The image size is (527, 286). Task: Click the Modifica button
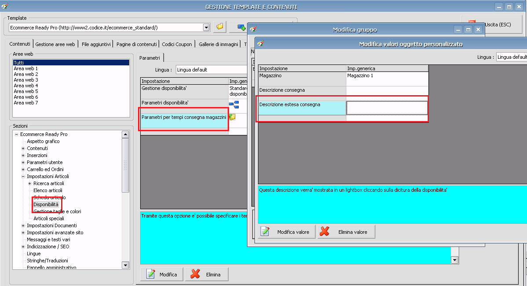(x=162, y=274)
